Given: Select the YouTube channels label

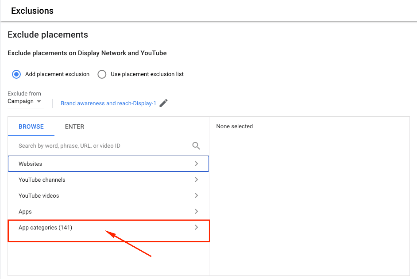Looking at the screenshot, I should click(42, 180).
